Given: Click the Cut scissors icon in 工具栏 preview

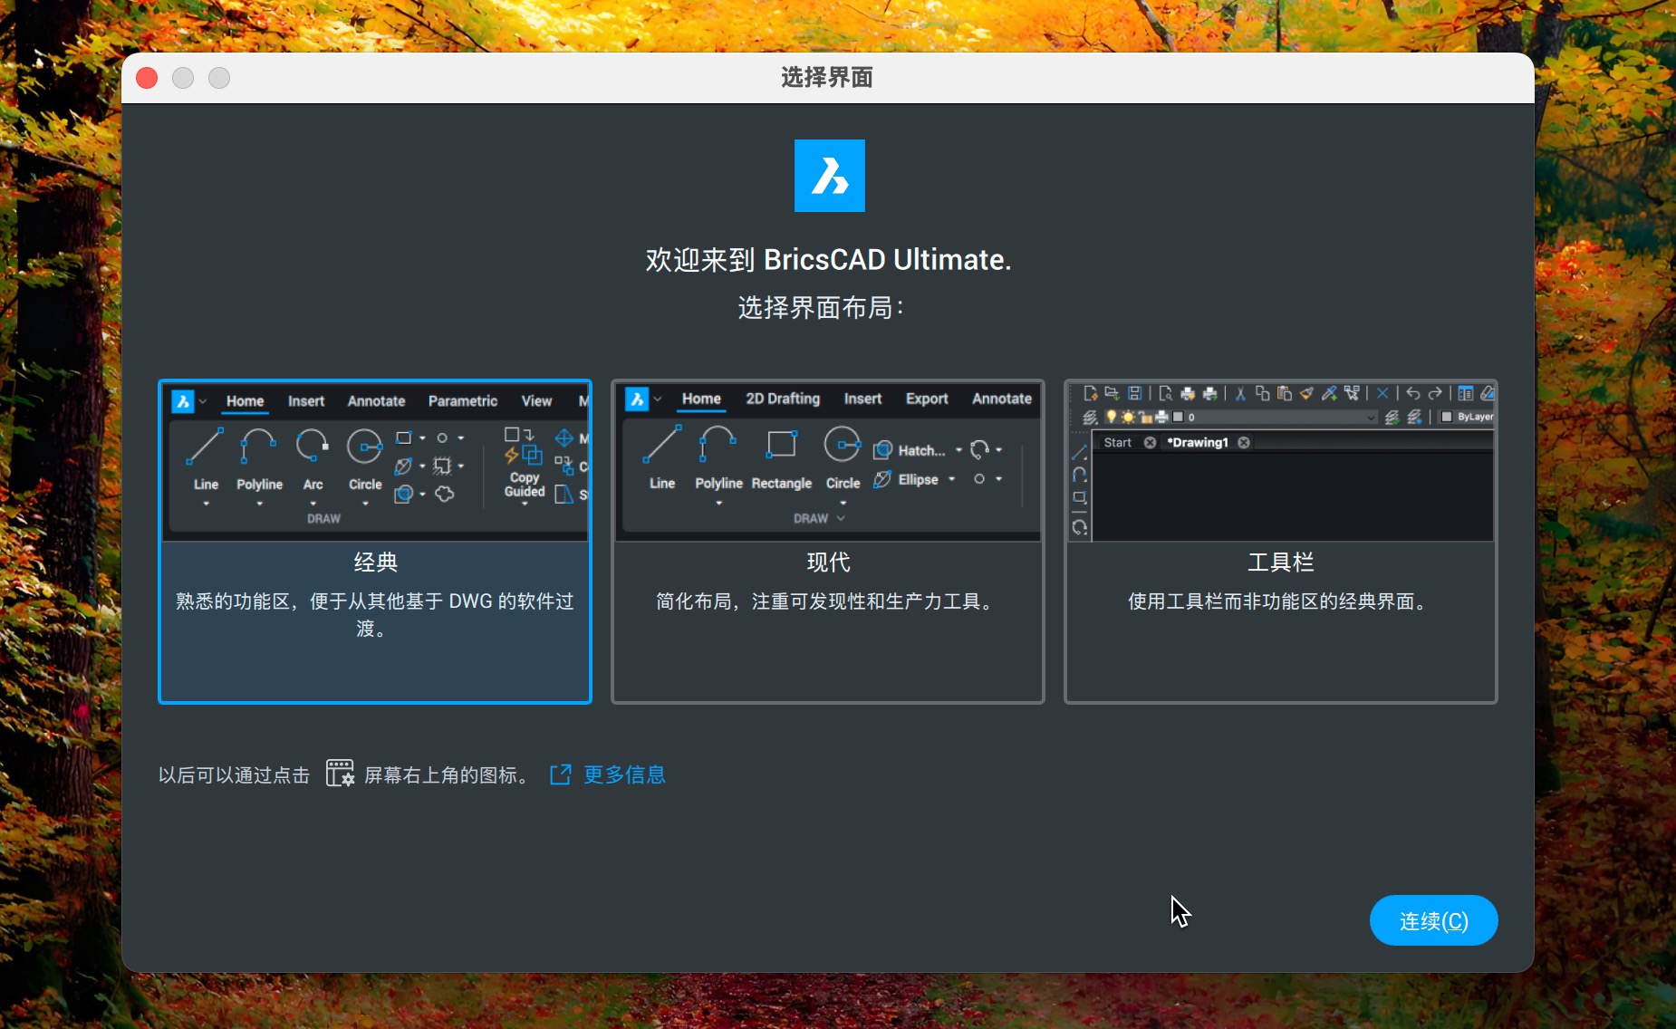Looking at the screenshot, I should [1240, 393].
